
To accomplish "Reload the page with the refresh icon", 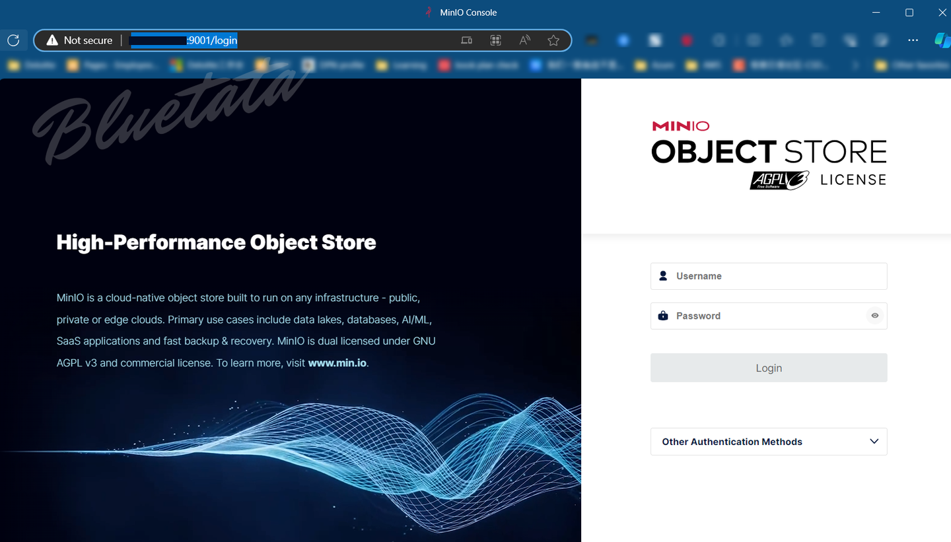I will (13, 40).
